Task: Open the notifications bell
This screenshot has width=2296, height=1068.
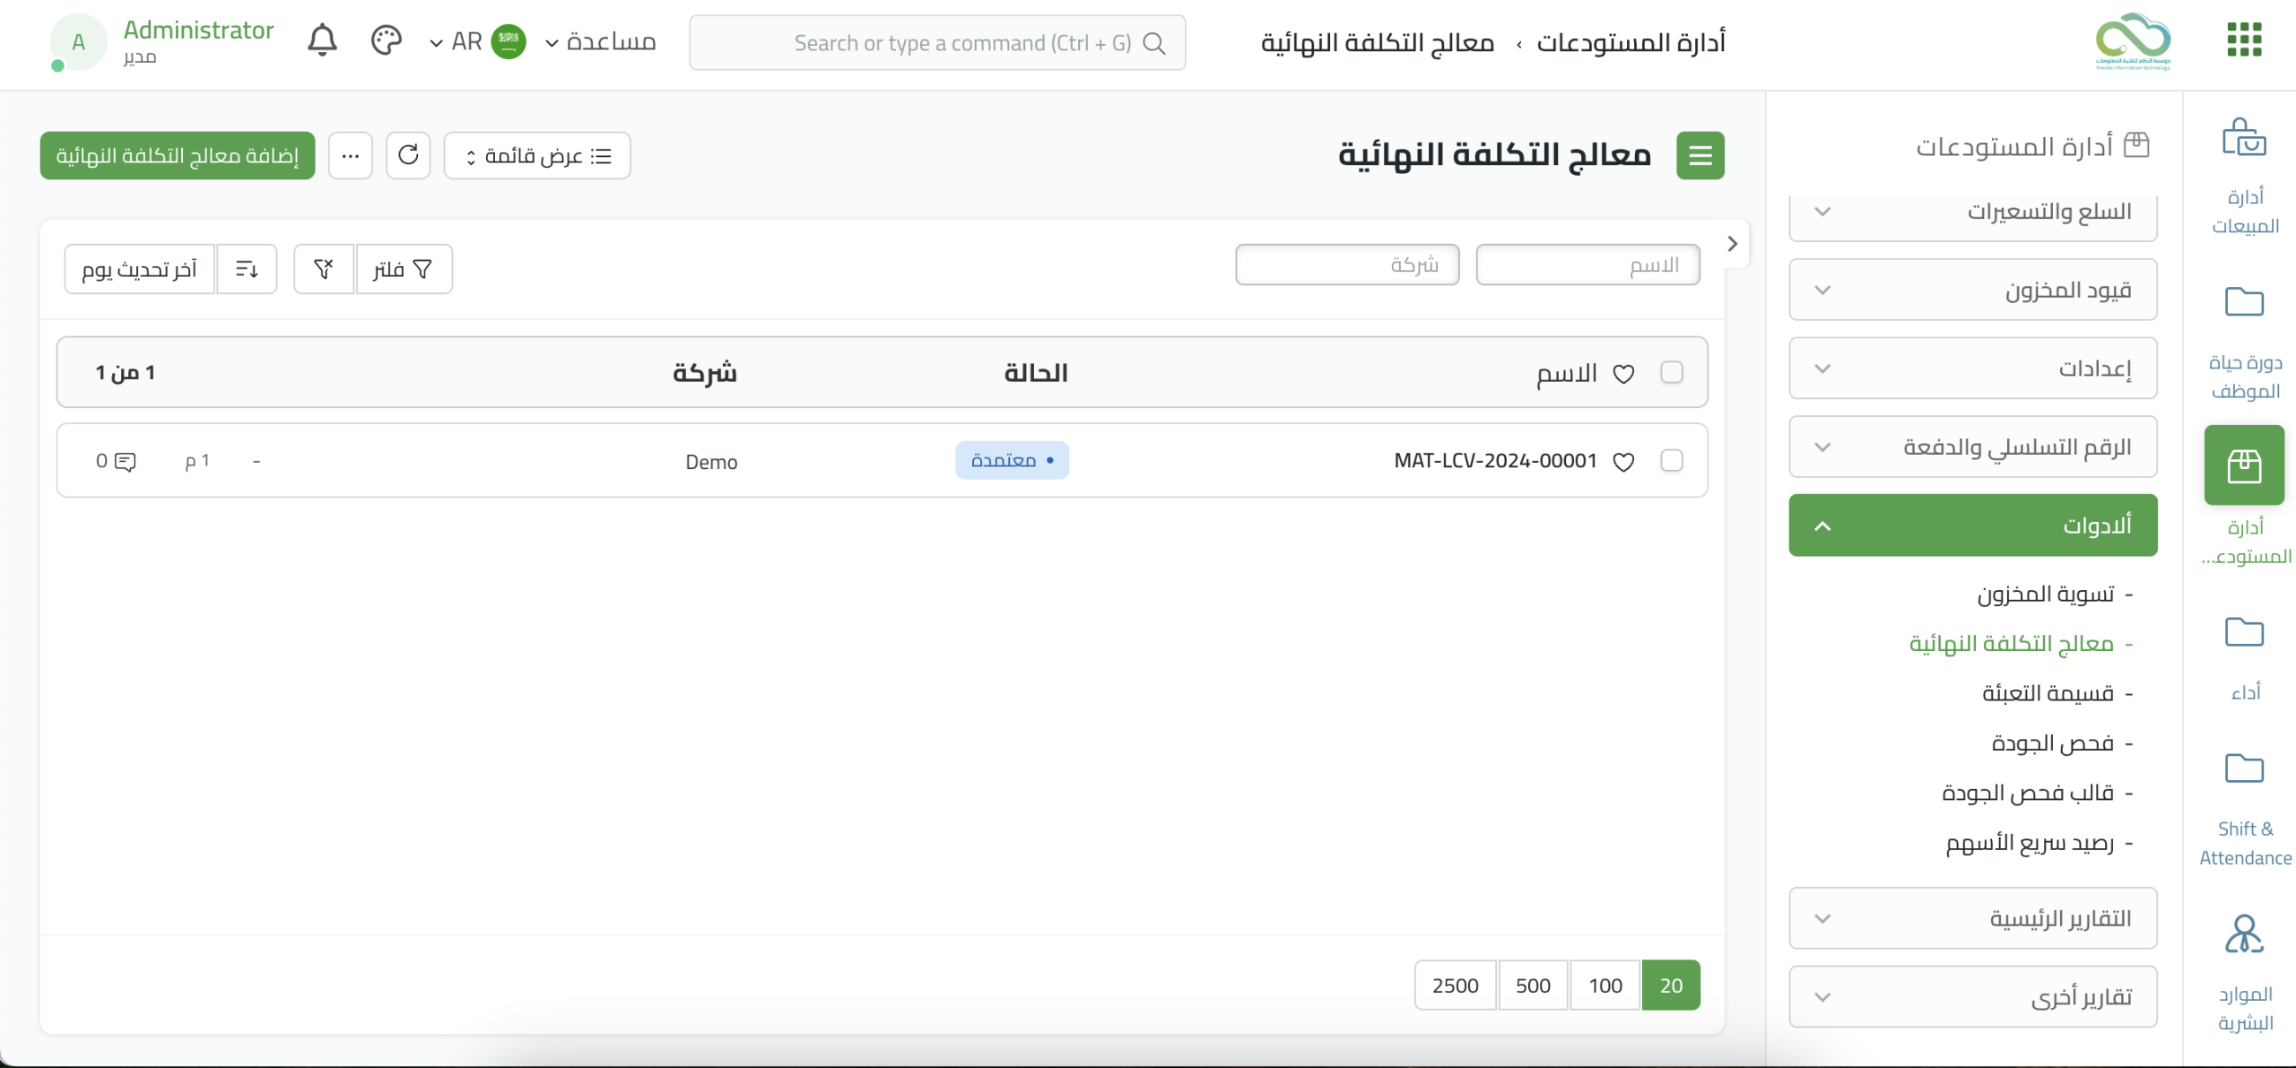Action: (322, 41)
